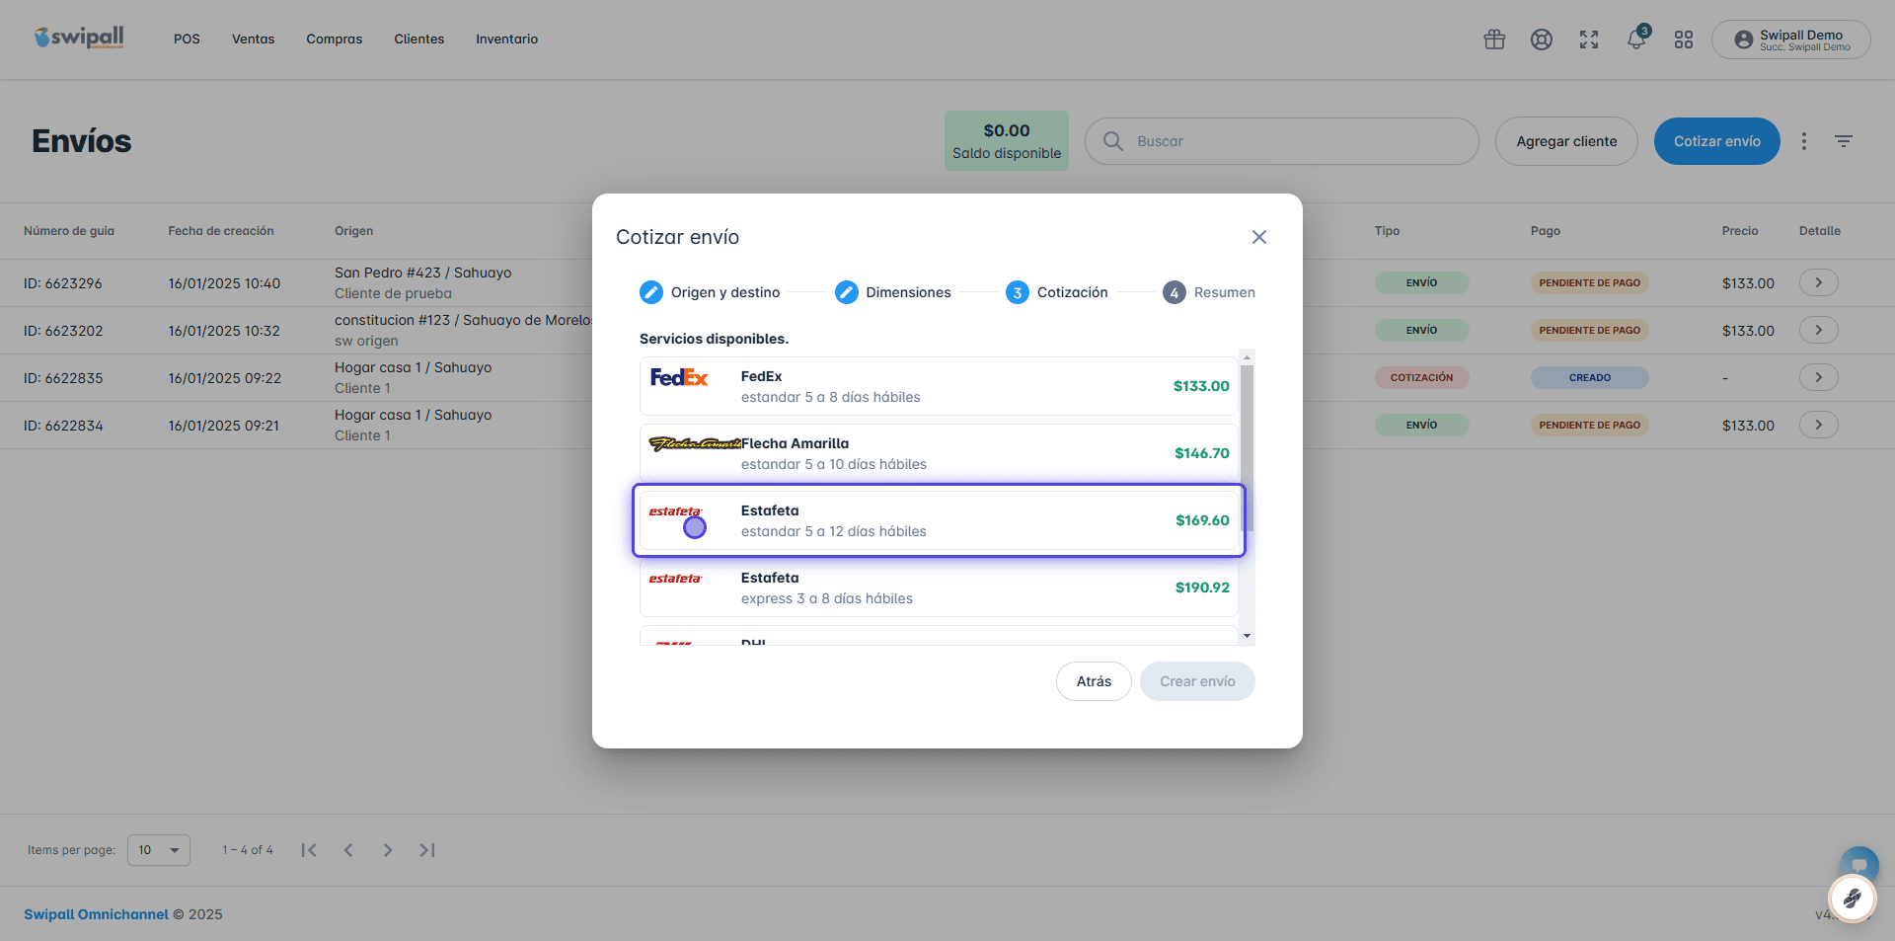Click the Tipo column header
The width and height of the screenshot is (1895, 941).
(1387, 231)
